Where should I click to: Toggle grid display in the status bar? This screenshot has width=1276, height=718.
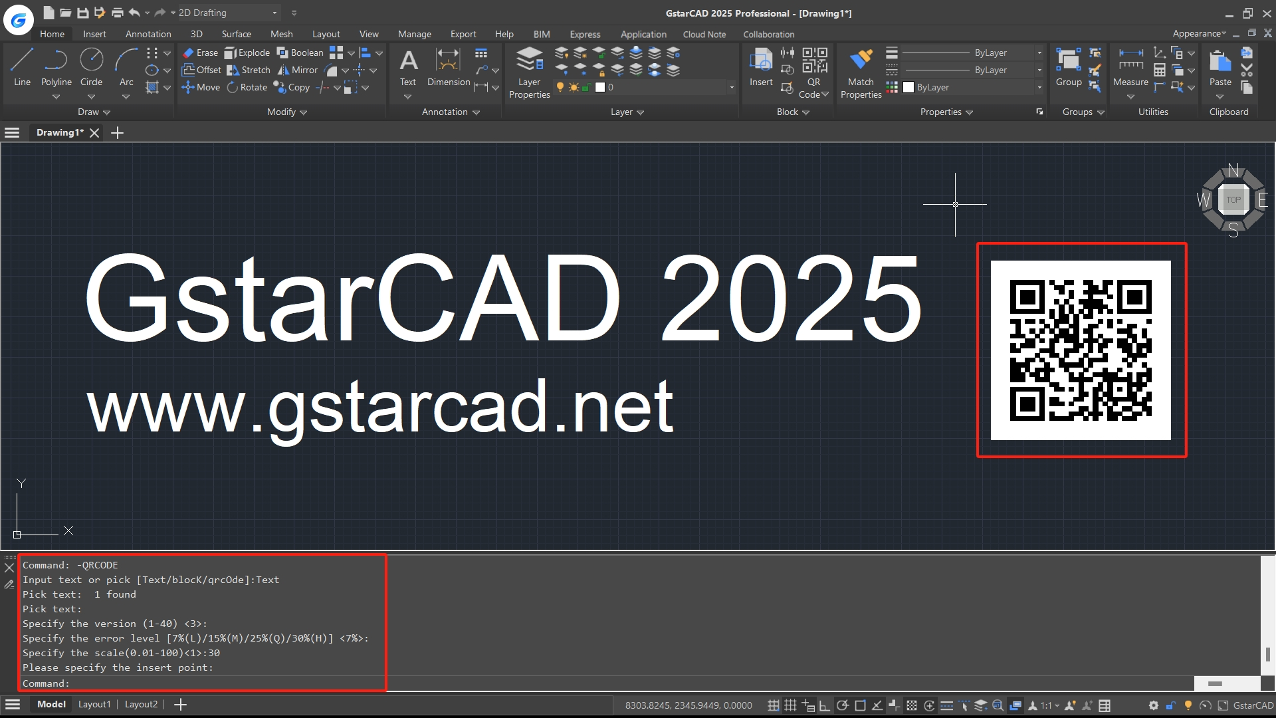pos(790,705)
